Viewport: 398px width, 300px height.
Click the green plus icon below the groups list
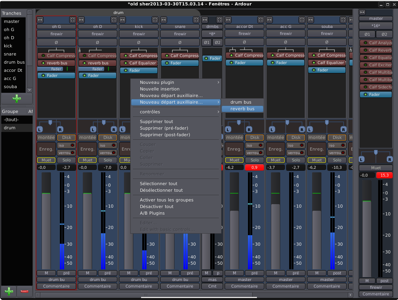point(8,291)
